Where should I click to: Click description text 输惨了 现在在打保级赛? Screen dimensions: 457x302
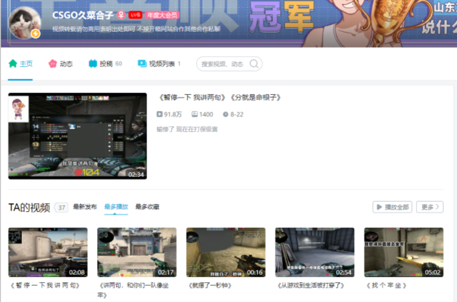pos(187,129)
